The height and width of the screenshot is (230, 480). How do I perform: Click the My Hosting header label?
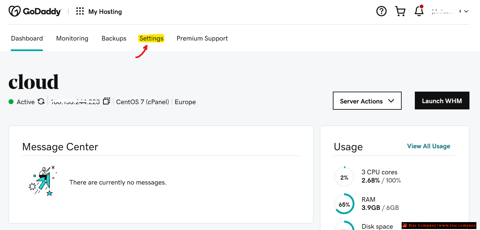[105, 12]
